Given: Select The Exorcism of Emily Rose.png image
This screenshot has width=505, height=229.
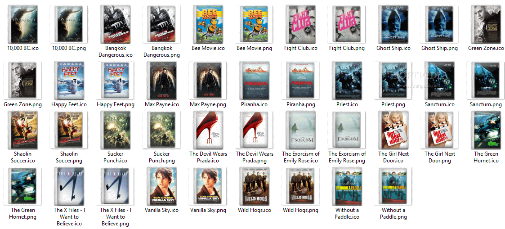Looking at the screenshot, I should pyautogui.click(x=347, y=130).
